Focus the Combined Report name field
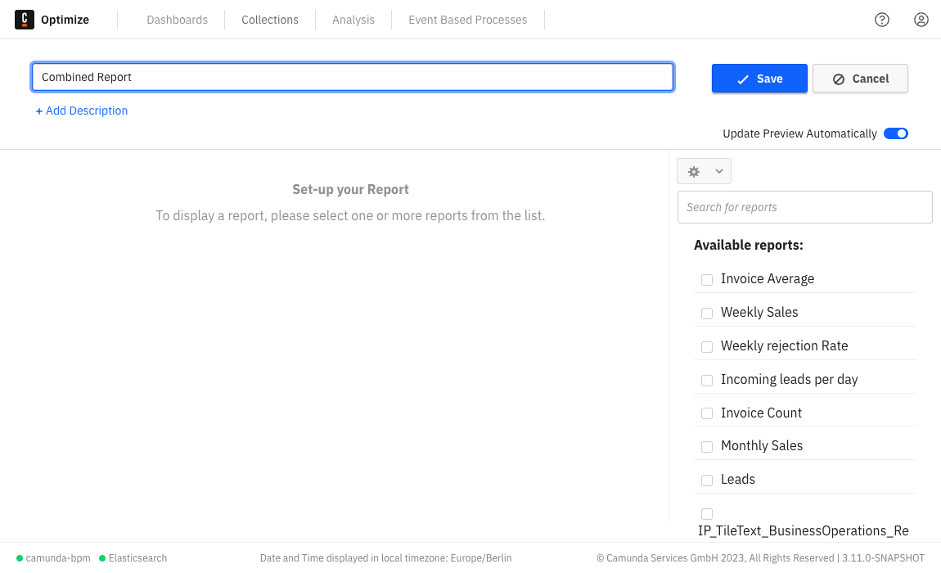Viewport: 941px width, 573px height. tap(353, 77)
